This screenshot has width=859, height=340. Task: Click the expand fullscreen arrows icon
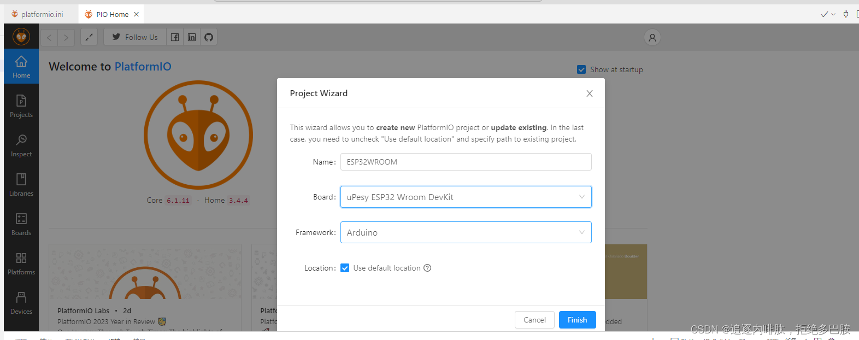89,37
